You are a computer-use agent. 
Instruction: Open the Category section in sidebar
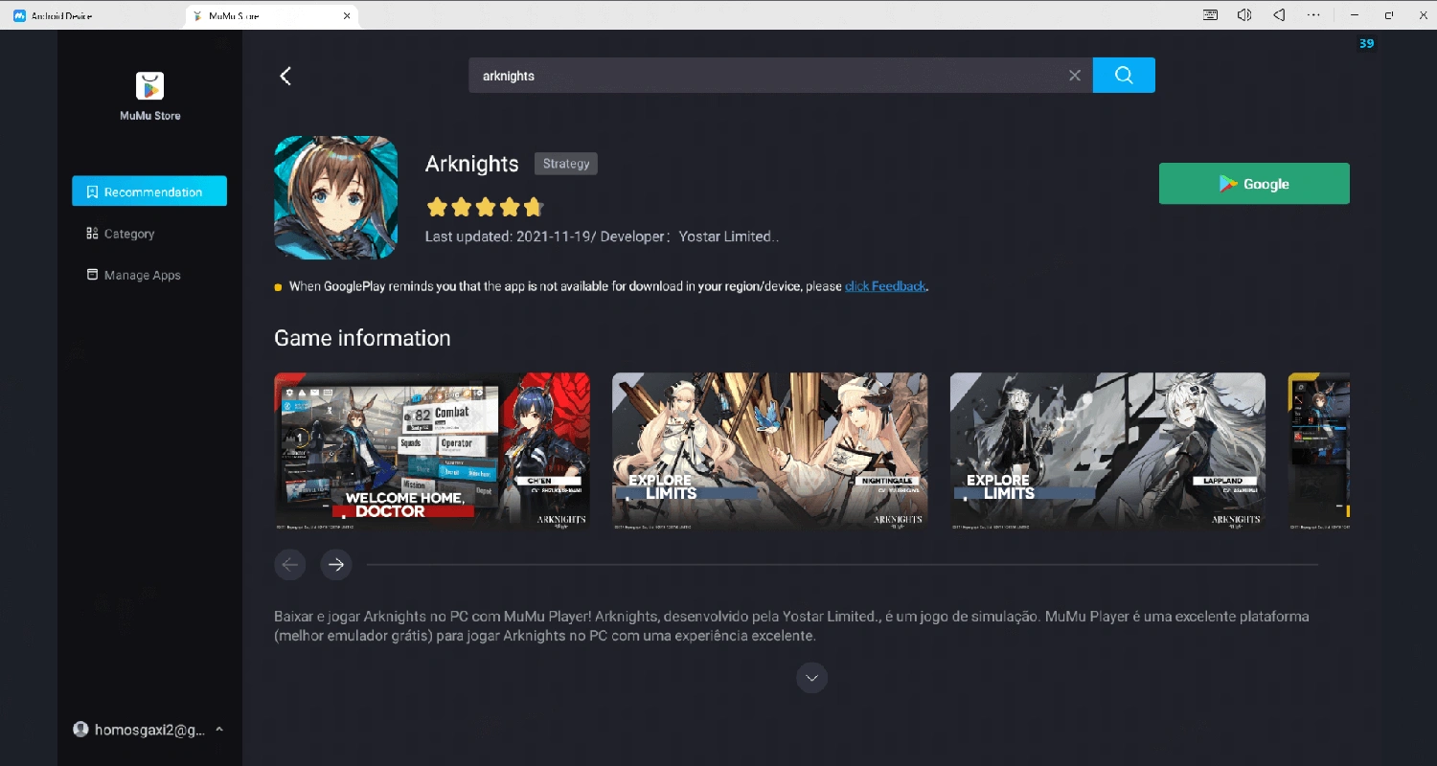pyautogui.click(x=129, y=234)
